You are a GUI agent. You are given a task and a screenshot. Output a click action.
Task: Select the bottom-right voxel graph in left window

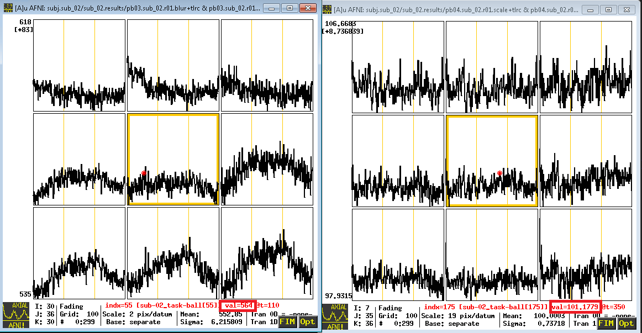(x=267, y=253)
